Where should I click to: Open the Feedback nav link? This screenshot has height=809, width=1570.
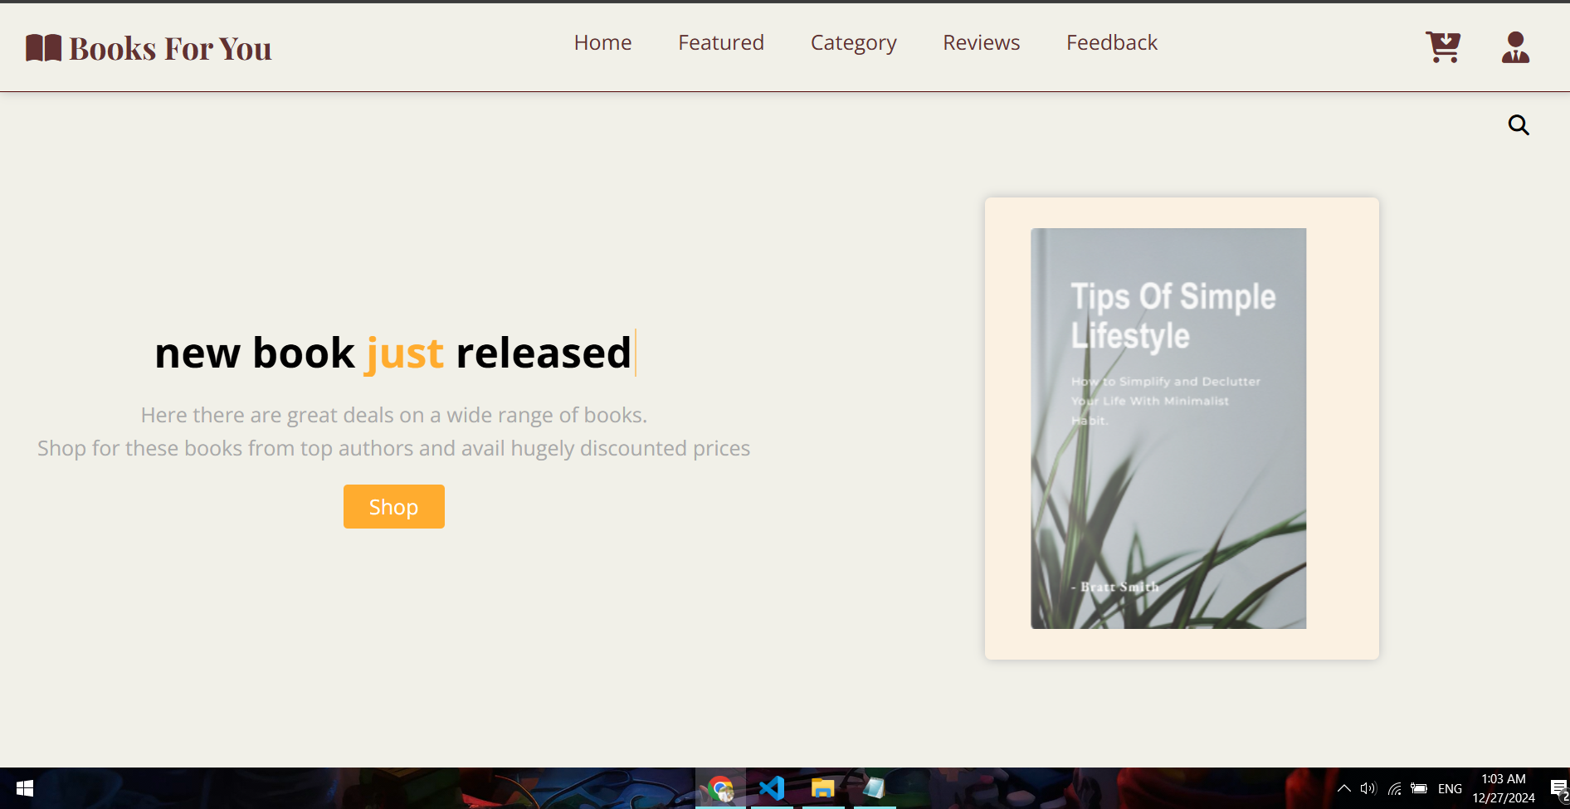tap(1111, 42)
